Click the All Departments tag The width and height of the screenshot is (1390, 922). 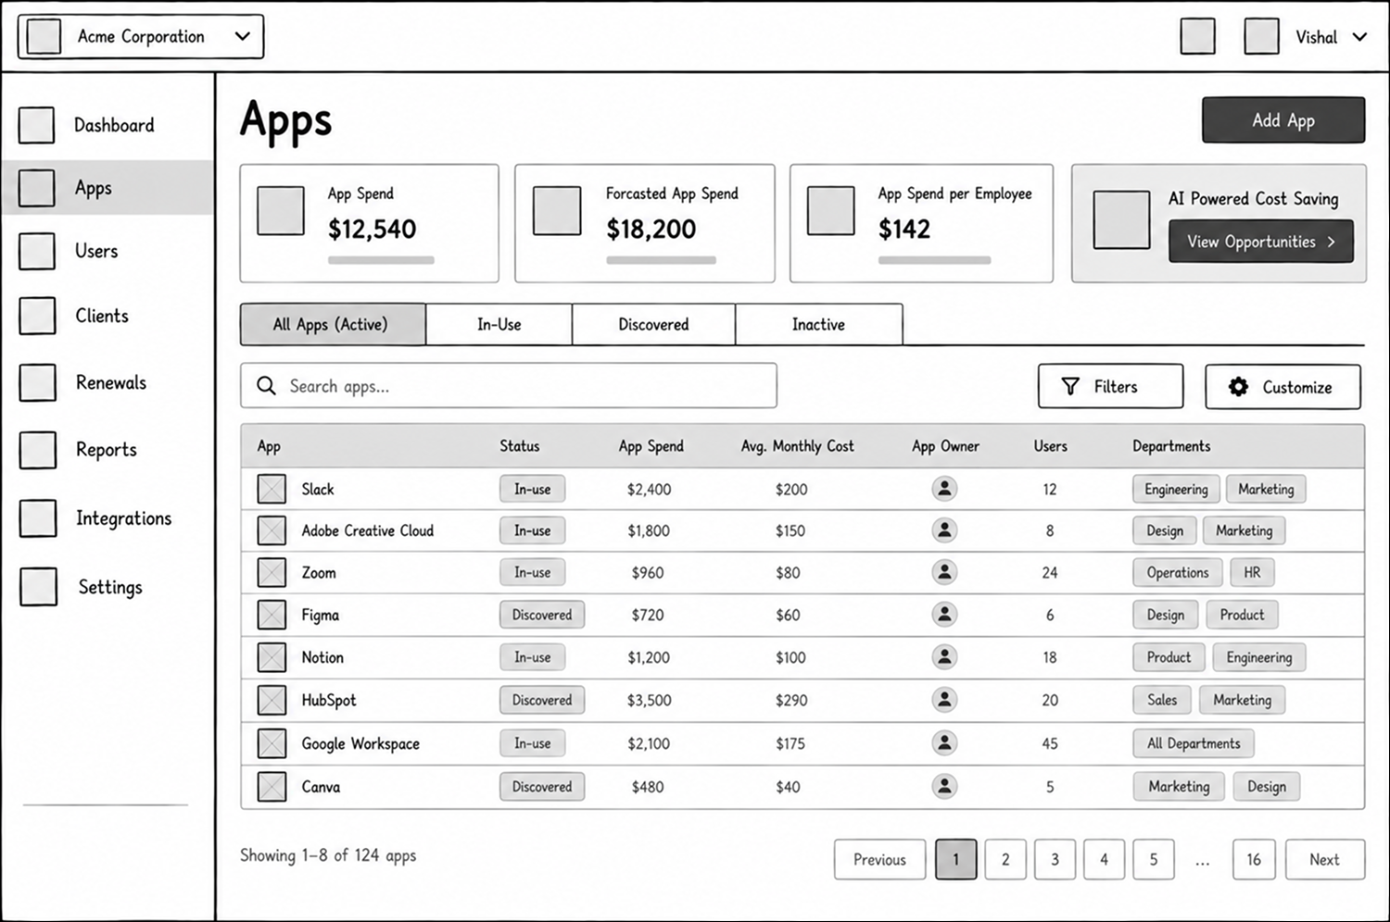1194,743
